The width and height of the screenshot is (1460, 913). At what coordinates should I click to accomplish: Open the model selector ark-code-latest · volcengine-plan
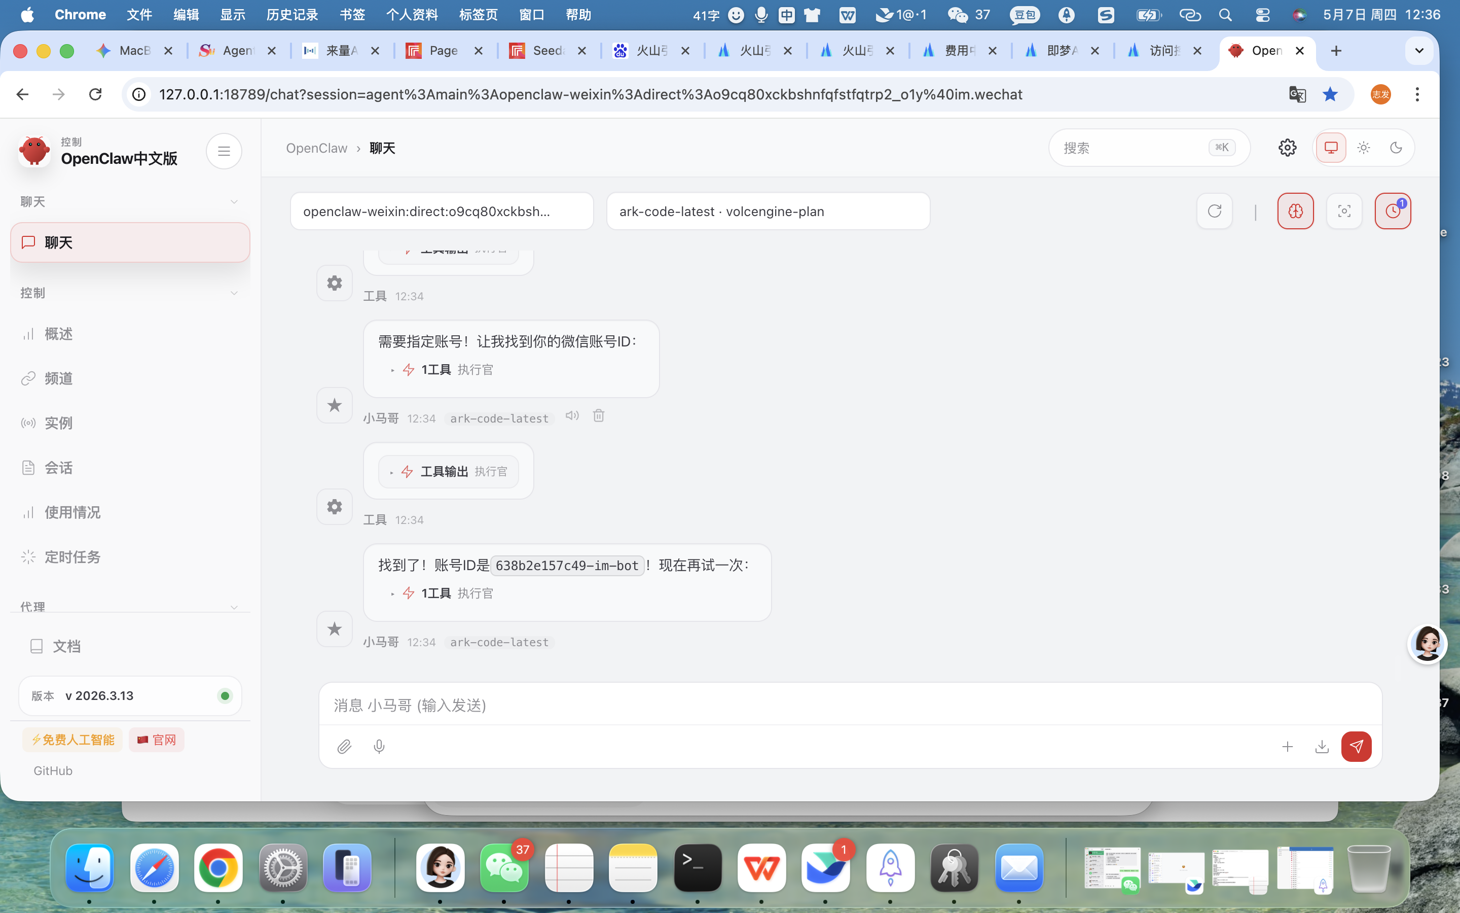pyautogui.click(x=768, y=212)
